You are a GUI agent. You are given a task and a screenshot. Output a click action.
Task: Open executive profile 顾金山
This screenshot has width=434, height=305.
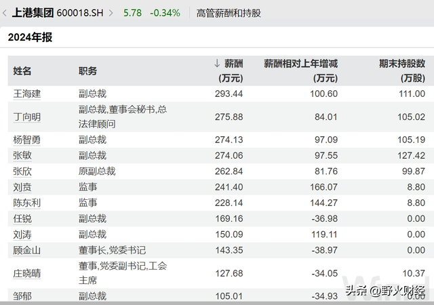tap(27, 250)
